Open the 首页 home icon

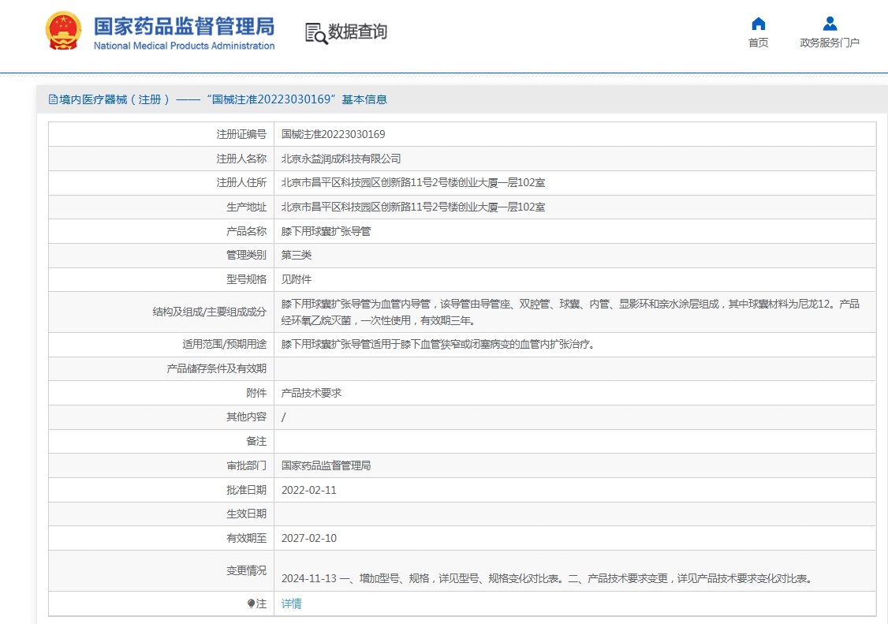pos(759,24)
